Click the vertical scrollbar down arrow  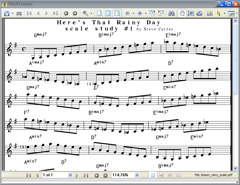point(235,168)
